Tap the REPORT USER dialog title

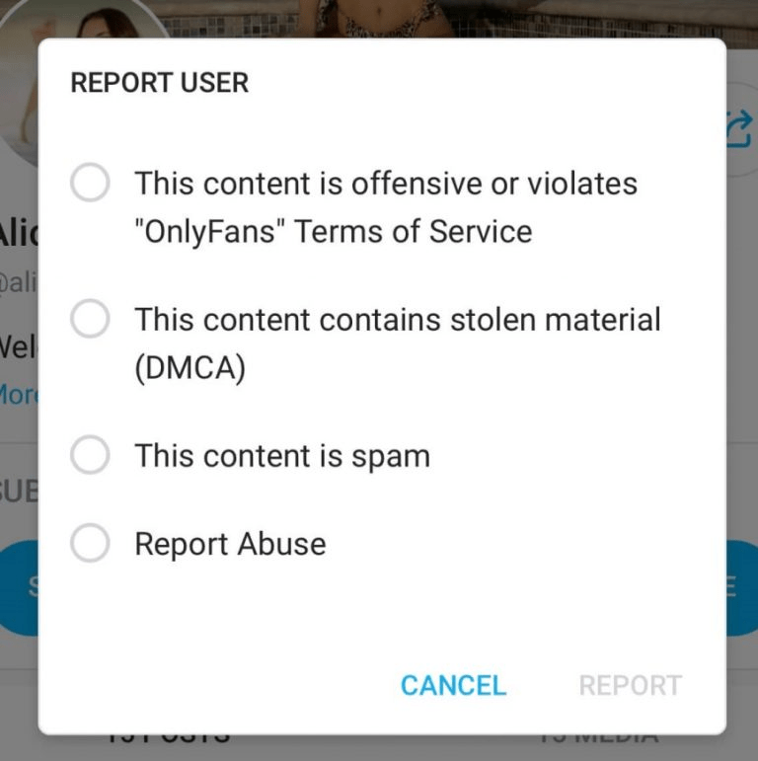click(160, 83)
